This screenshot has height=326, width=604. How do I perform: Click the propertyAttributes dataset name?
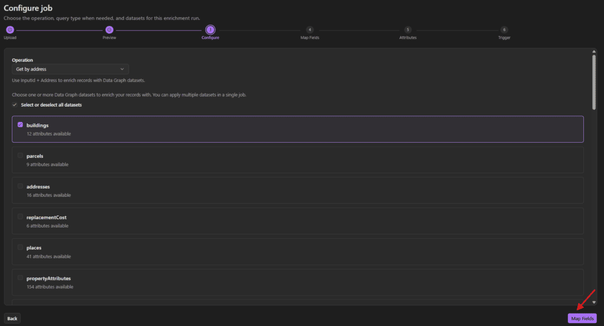48,278
